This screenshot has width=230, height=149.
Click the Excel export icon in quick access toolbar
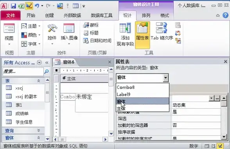point(21,6)
